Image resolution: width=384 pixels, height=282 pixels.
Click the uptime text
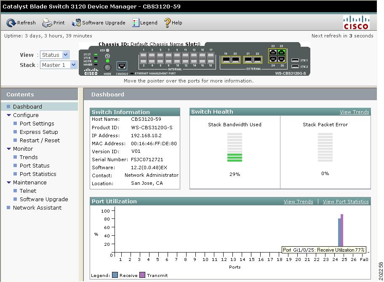(48, 36)
